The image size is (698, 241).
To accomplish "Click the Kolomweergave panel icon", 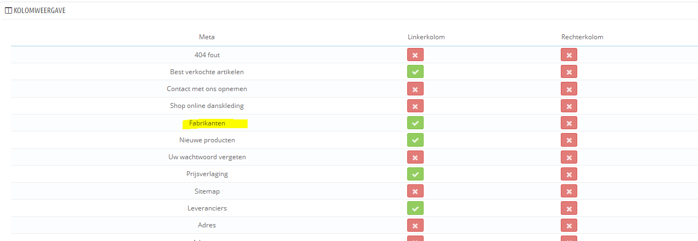I will coord(8,10).
